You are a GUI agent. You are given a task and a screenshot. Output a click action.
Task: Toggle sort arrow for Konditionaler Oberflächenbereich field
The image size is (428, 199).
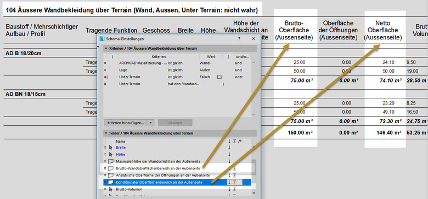(229, 182)
